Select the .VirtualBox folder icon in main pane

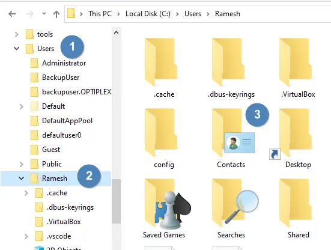point(296,62)
